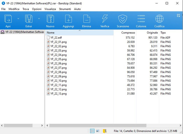Screen dimensions: 183x134
Task: Click file list scrollbar left arrow
Action: click(x=47, y=125)
